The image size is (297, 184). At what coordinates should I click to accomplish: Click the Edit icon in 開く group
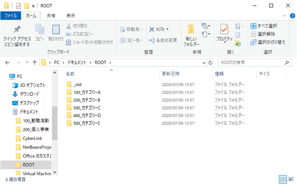coord(238,35)
